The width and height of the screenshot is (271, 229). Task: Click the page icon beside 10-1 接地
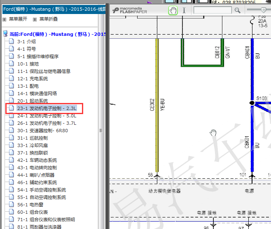(12, 63)
